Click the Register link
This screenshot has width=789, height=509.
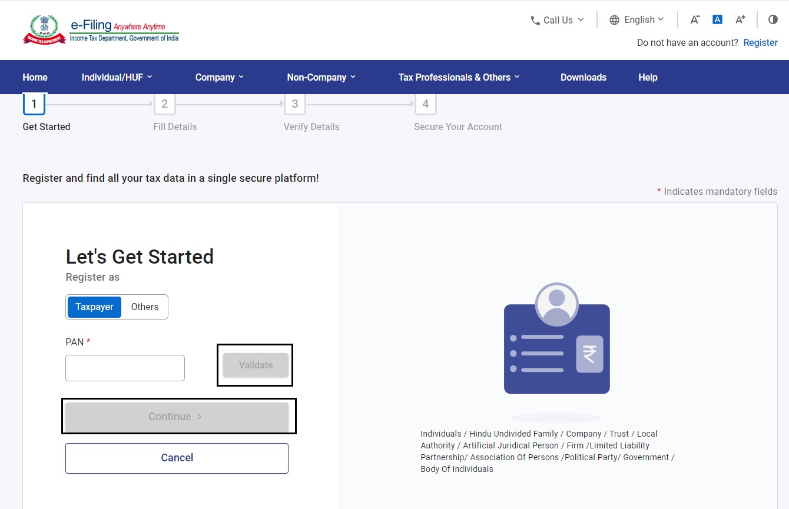click(x=760, y=42)
